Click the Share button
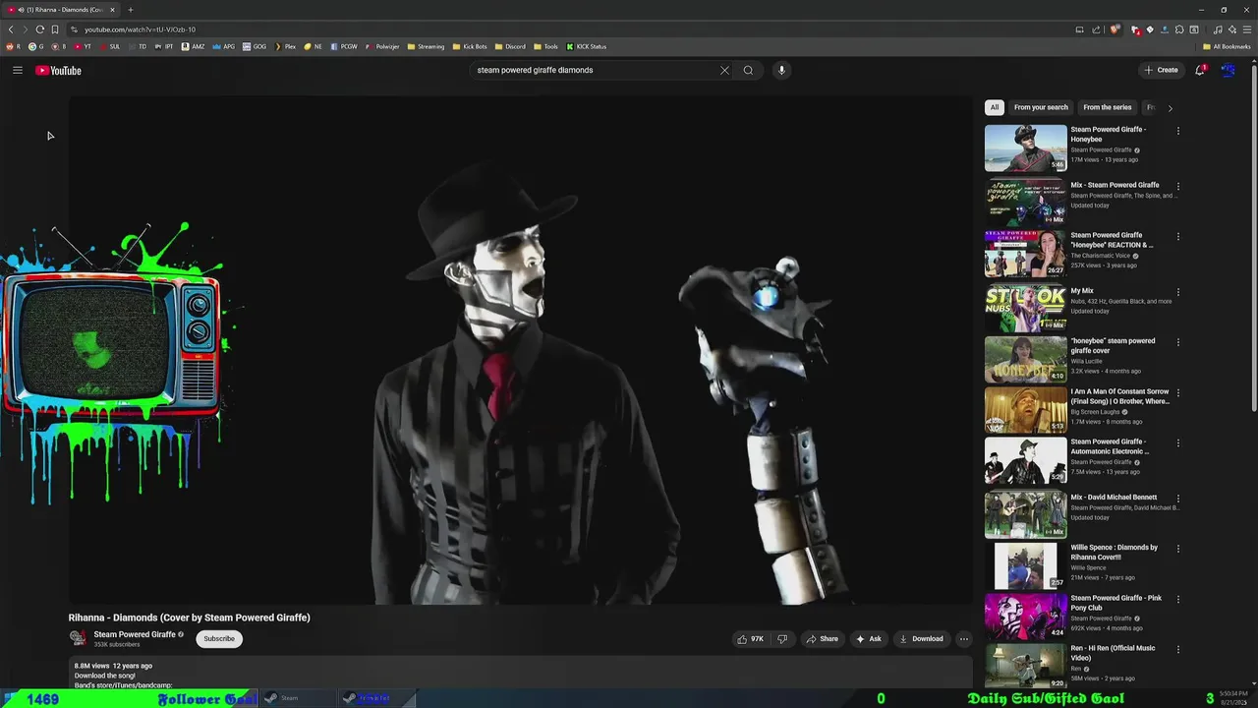This screenshot has width=1258, height=708. coord(822,638)
